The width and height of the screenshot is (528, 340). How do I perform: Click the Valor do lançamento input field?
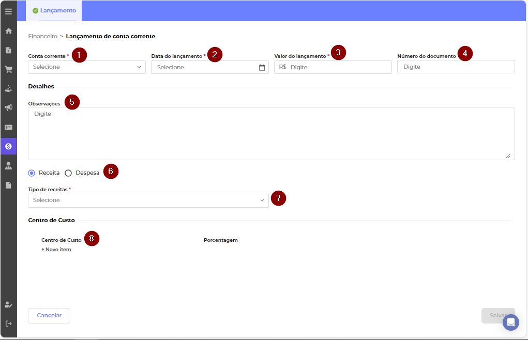(x=339, y=67)
